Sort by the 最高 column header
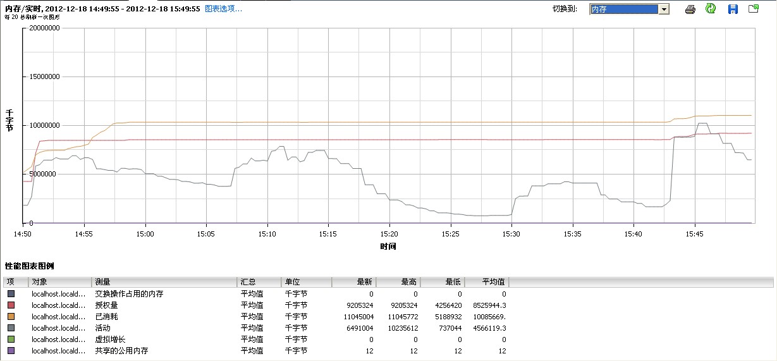777x361 pixels. 398,282
